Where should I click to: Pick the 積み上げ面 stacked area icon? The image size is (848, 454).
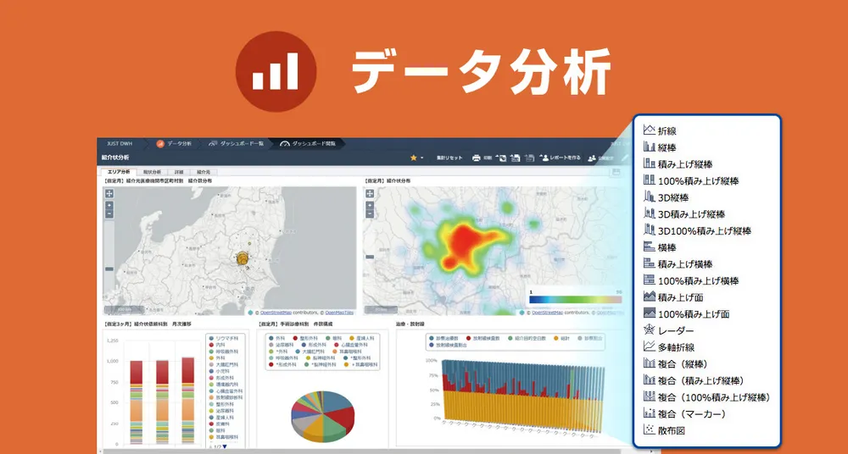pos(650,296)
